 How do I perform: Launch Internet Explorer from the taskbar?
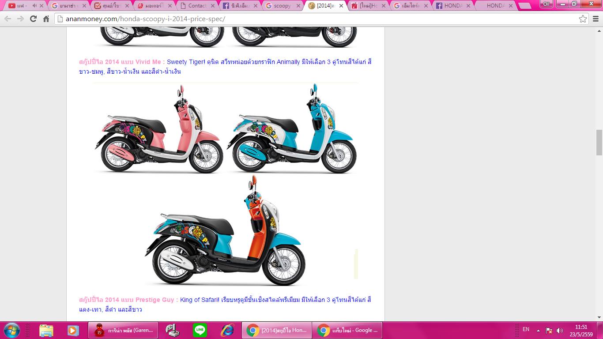tap(227, 330)
